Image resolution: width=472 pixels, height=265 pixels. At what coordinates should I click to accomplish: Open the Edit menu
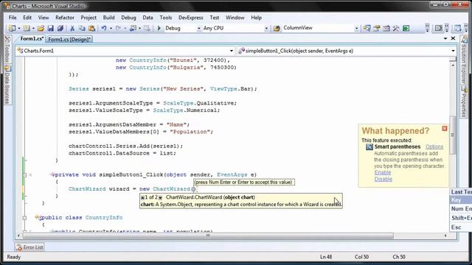point(27,18)
